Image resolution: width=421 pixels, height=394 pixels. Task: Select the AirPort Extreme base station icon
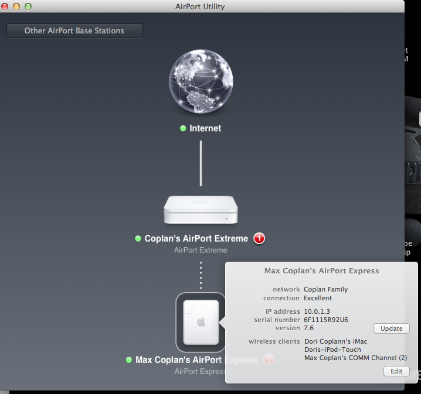(201, 210)
